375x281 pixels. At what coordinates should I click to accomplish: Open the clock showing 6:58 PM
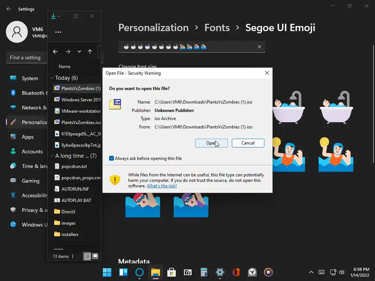[x=360, y=272]
